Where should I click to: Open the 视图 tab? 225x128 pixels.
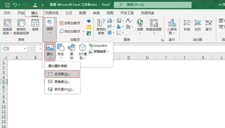(110, 13)
